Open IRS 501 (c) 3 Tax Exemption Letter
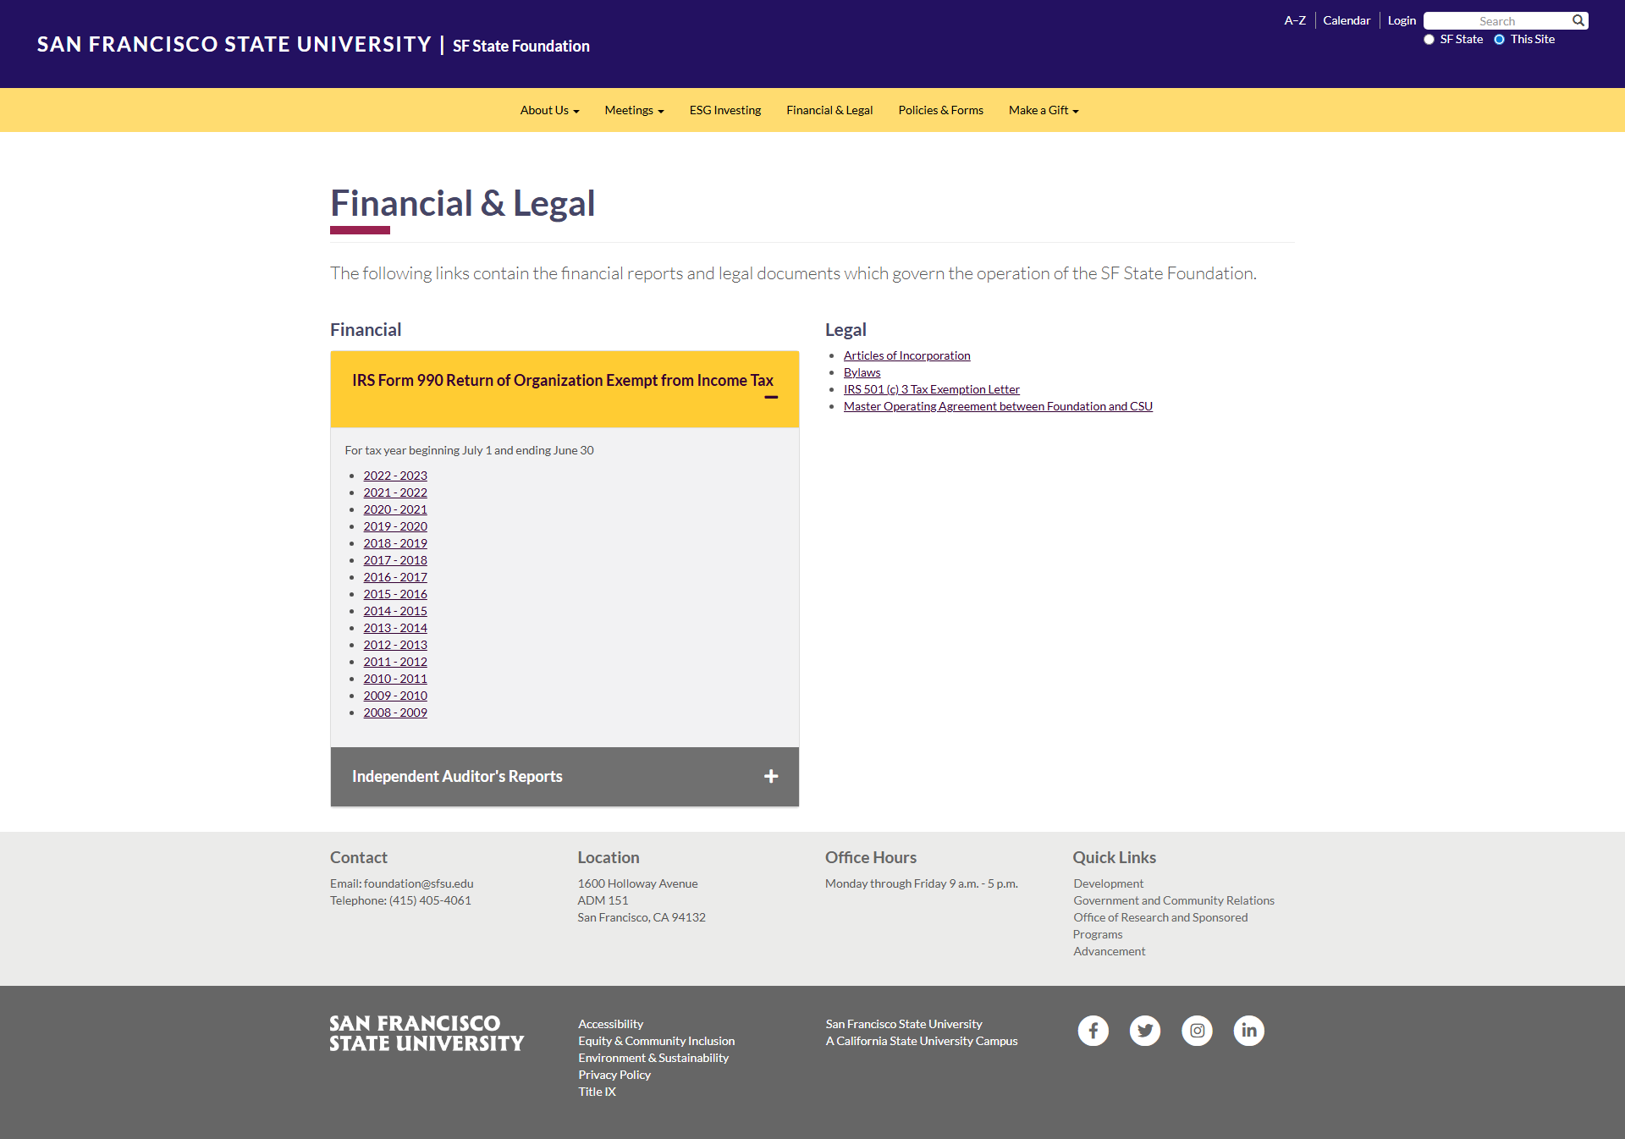 tap(931, 389)
